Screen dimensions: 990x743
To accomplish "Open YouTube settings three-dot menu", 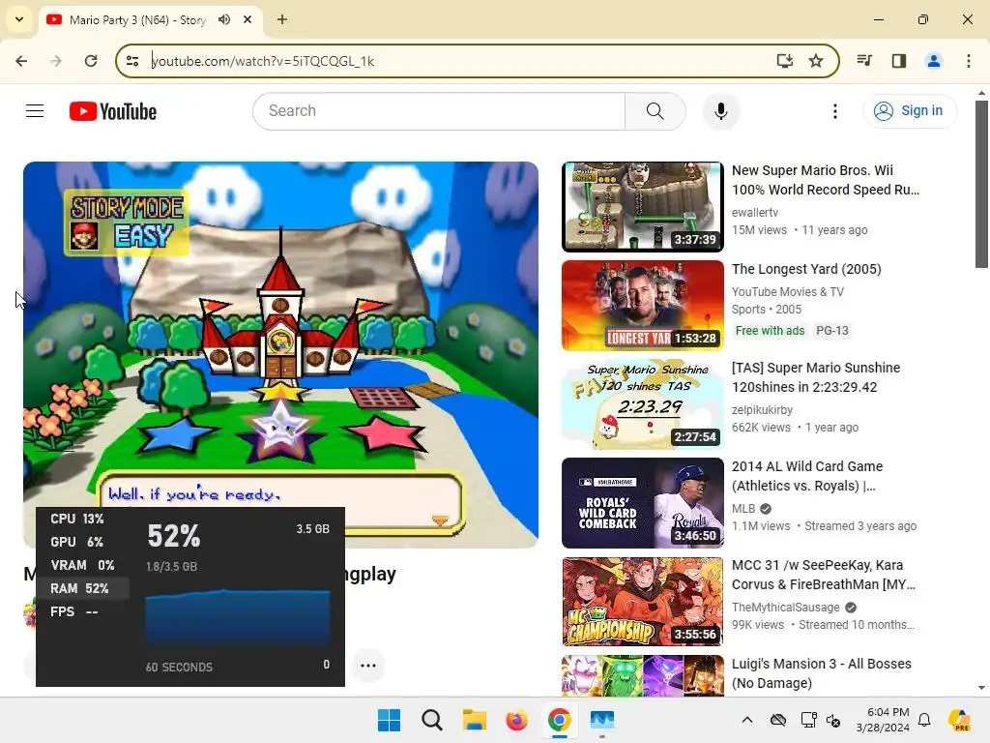I will (834, 111).
